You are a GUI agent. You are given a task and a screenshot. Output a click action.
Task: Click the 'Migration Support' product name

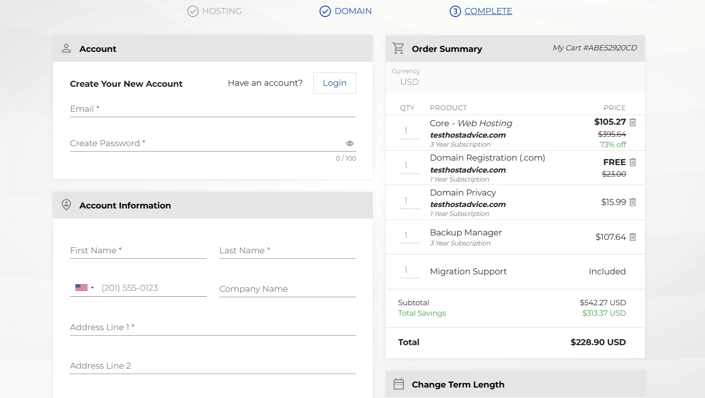(x=468, y=271)
